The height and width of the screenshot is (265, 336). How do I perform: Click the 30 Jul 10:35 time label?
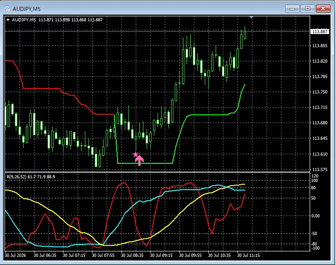tap(219, 255)
